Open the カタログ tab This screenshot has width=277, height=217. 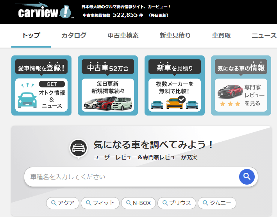[74, 36]
